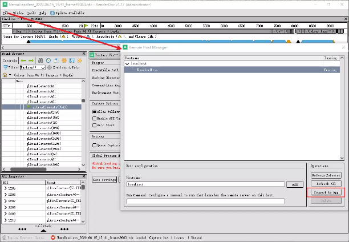Click the Remote Host Manager window icon

pos(125,47)
